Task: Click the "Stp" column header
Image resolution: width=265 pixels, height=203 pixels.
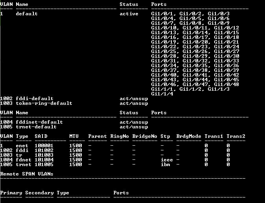Action: coord(165,136)
